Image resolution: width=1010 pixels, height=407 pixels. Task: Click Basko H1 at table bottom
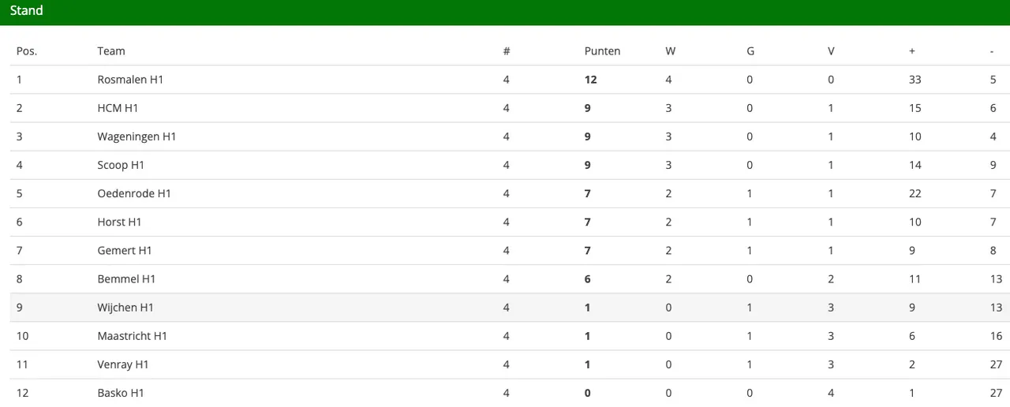point(121,393)
